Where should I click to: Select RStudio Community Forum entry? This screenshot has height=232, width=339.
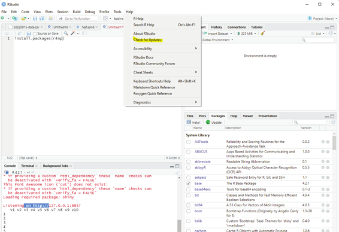pos(154,63)
